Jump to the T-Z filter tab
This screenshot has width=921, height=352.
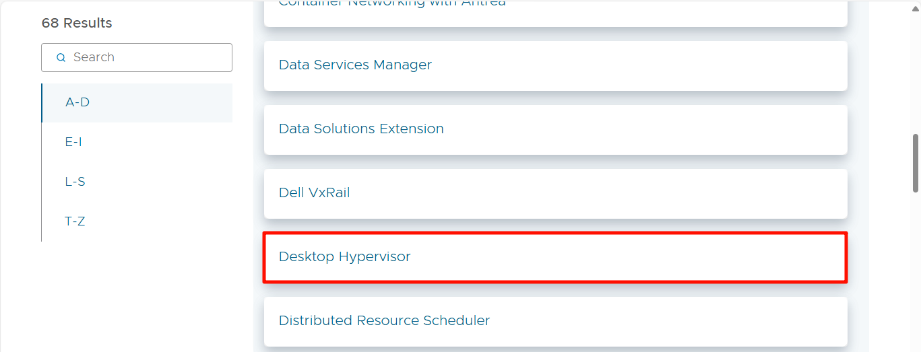click(x=75, y=221)
